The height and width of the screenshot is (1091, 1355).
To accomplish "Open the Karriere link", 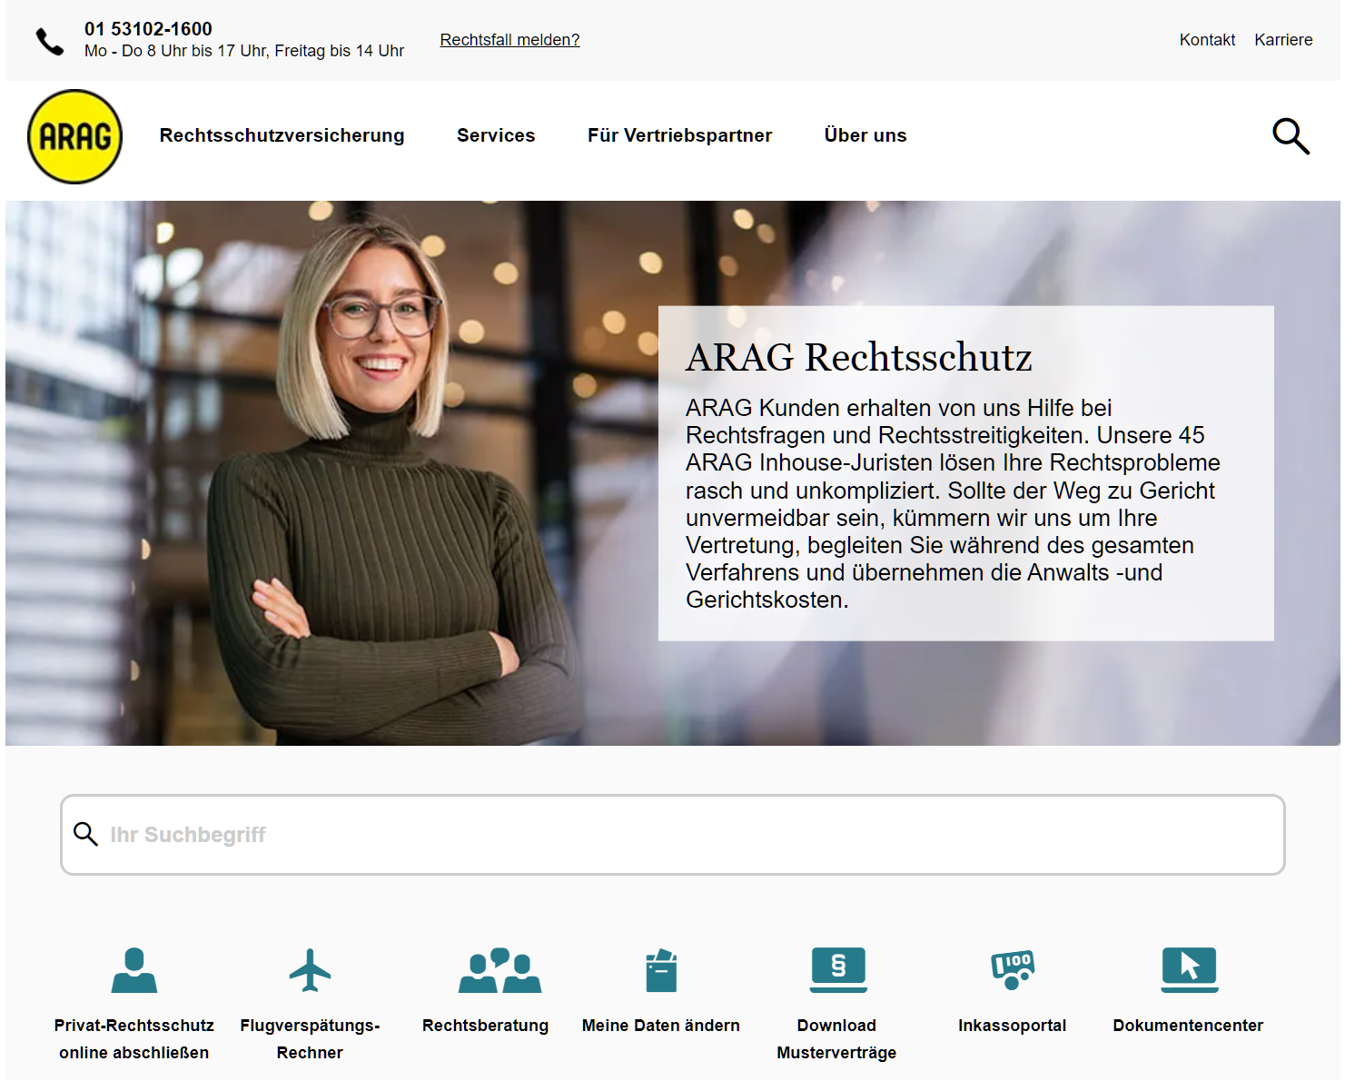I will (1283, 40).
